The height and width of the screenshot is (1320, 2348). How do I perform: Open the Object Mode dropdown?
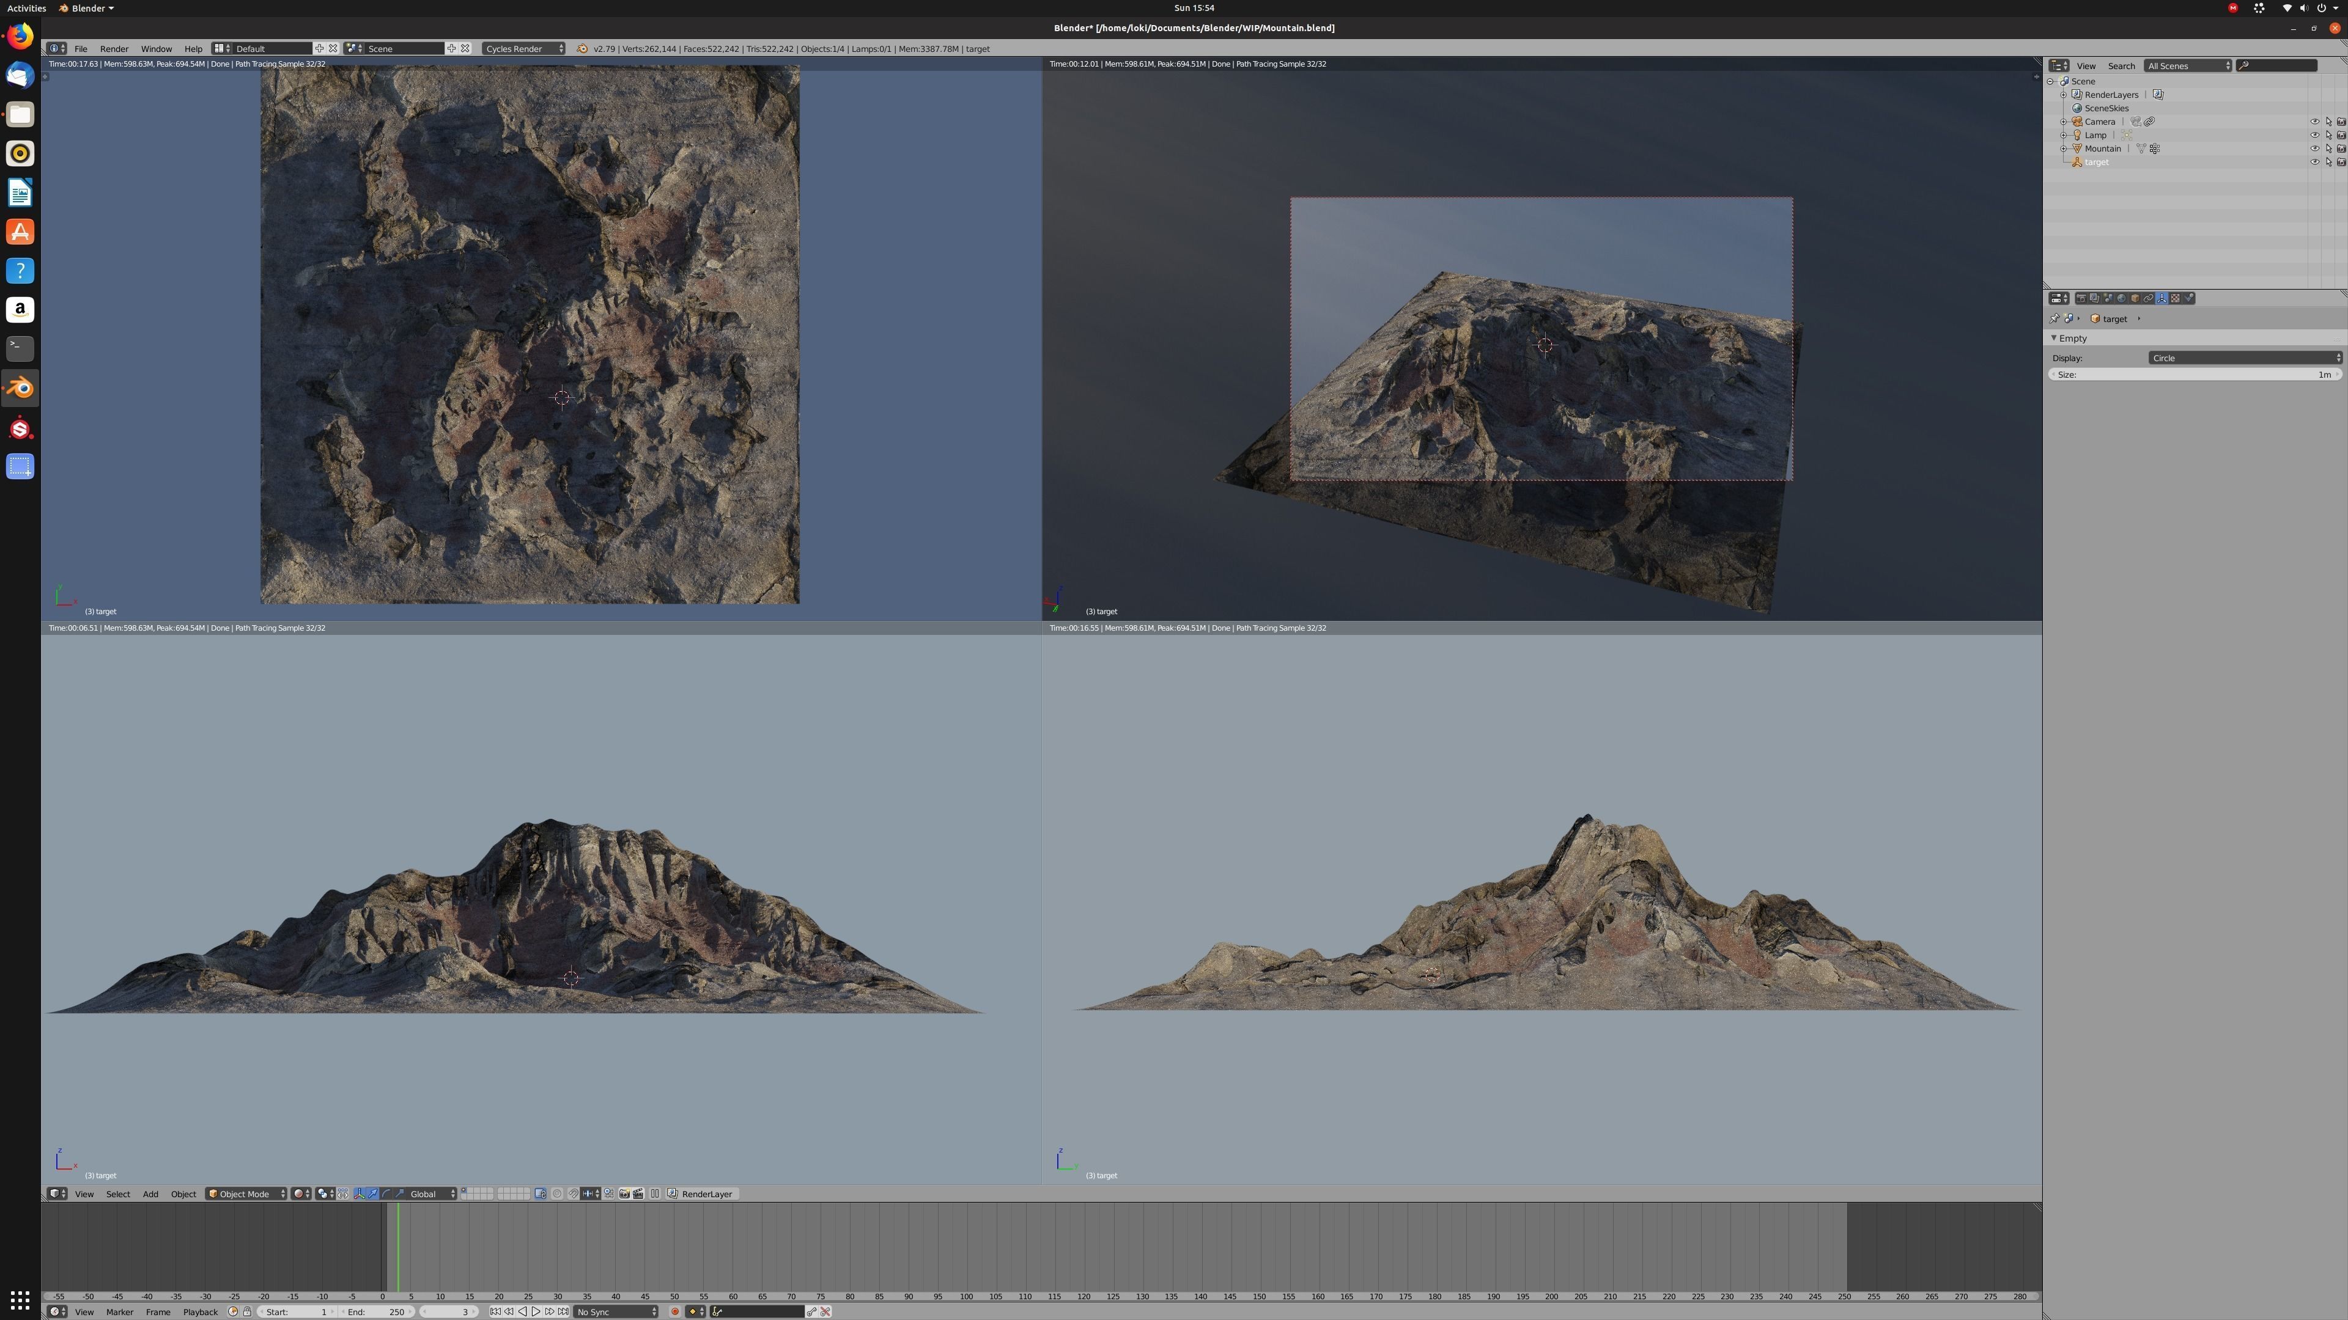point(246,1194)
